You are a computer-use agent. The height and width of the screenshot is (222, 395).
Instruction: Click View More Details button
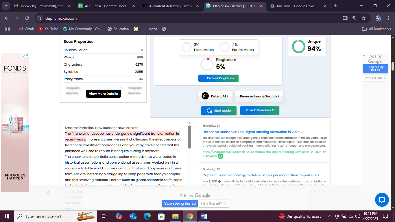point(103,94)
